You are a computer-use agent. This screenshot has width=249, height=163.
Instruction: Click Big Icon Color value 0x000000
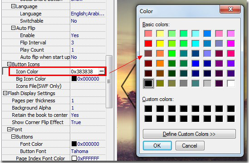tap(88, 79)
